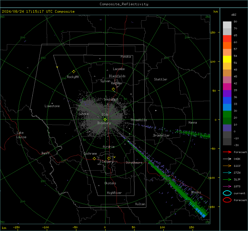Click the orange 111V arrow legend icon

pos(227,166)
